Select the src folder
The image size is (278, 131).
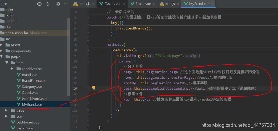pyautogui.click(x=8, y=39)
